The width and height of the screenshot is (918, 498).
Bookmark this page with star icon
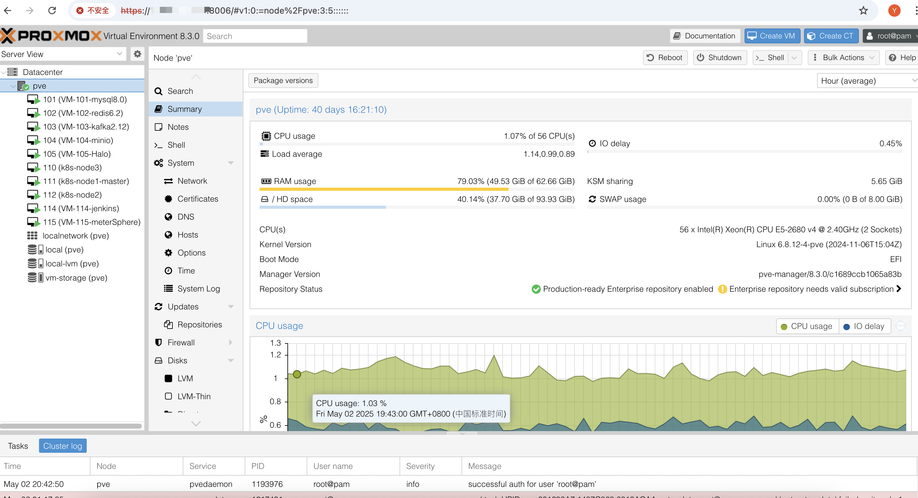pos(863,11)
